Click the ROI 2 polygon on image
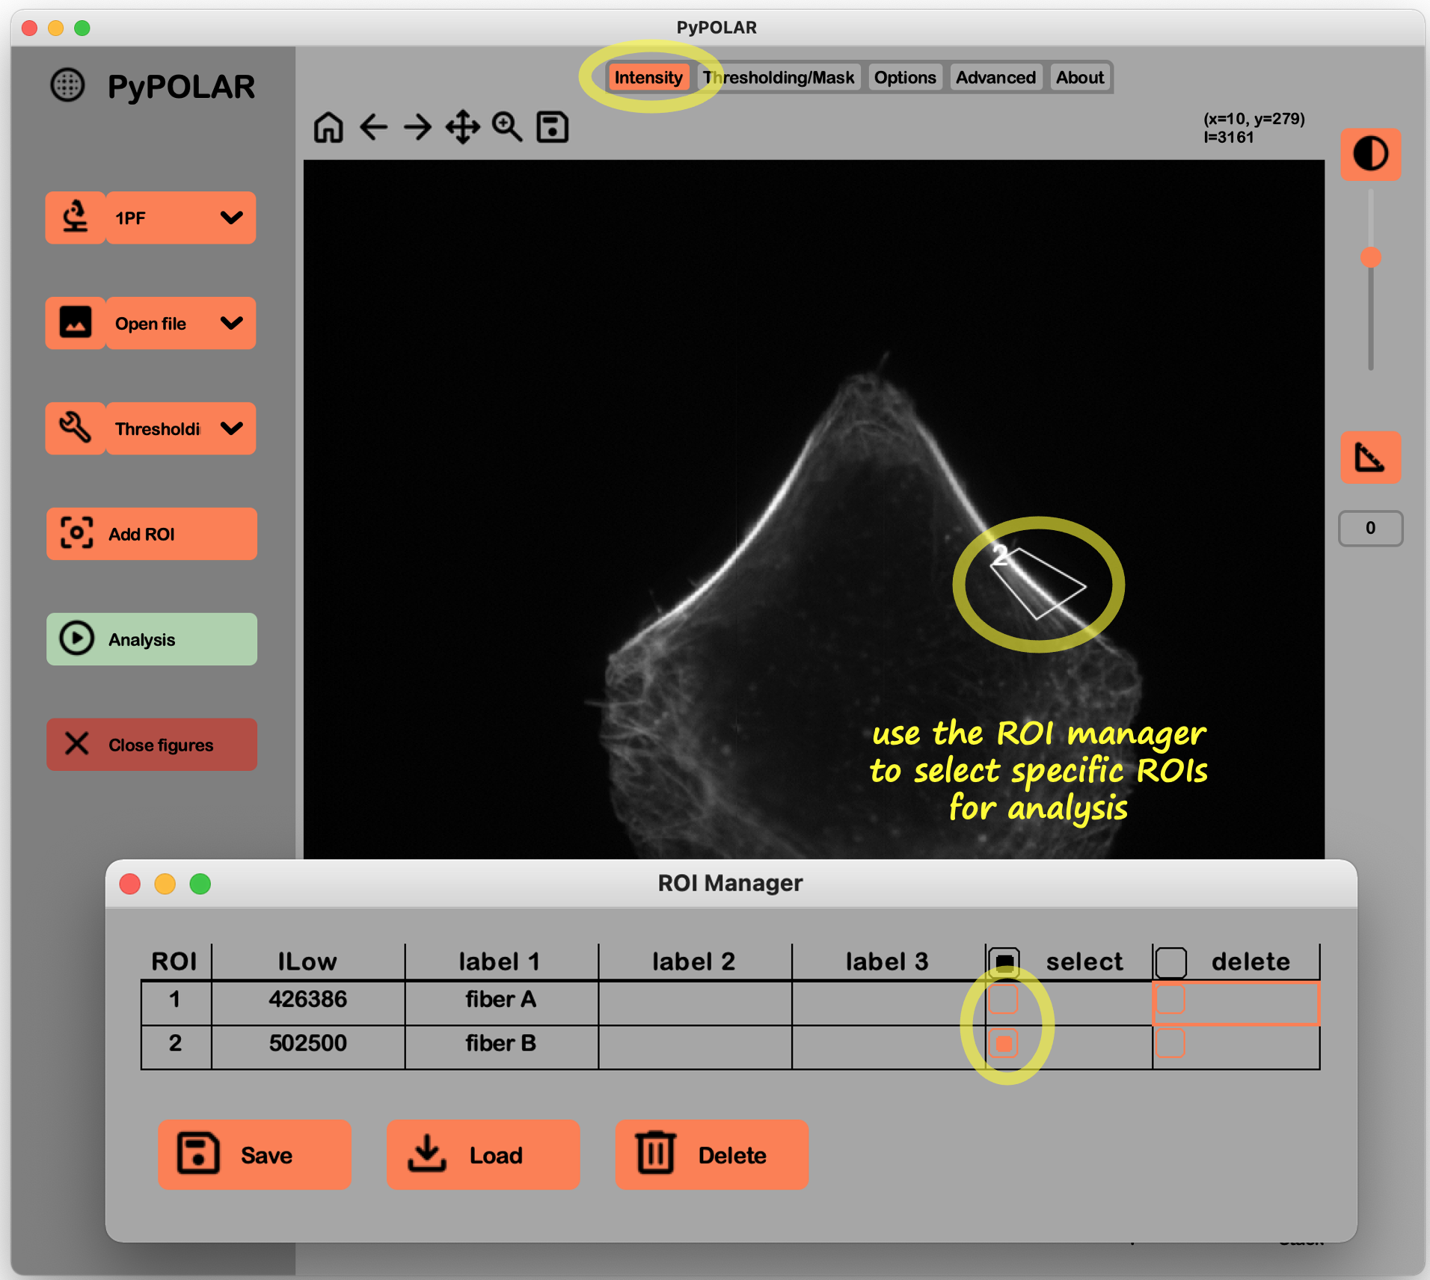The image size is (1430, 1280). click(1038, 584)
